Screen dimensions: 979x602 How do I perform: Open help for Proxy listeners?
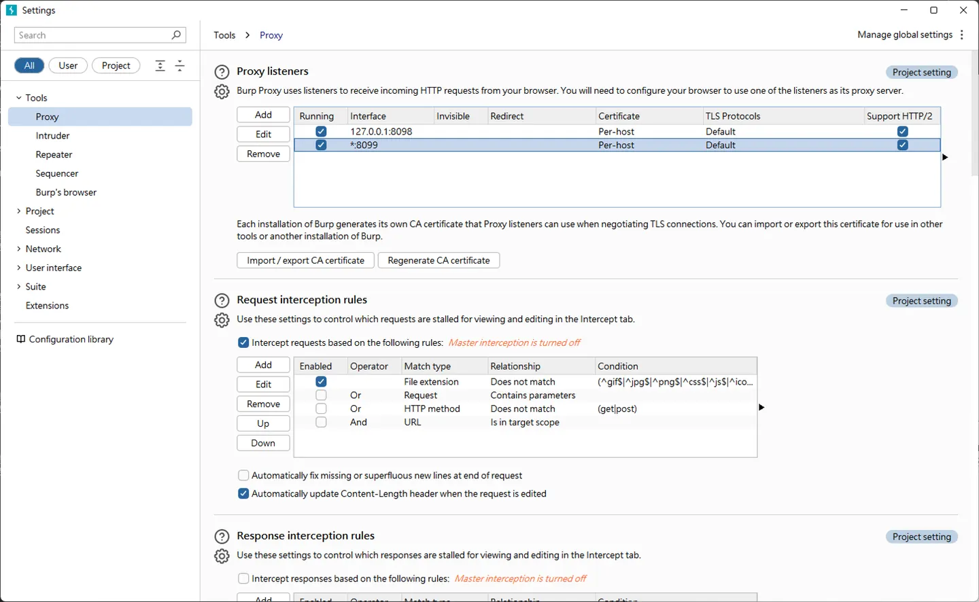click(x=222, y=72)
